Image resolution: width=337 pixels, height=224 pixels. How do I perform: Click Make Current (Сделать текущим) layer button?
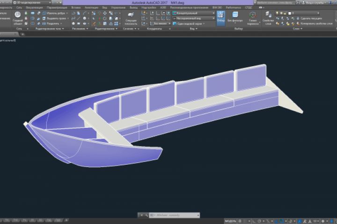[x=309, y=19]
